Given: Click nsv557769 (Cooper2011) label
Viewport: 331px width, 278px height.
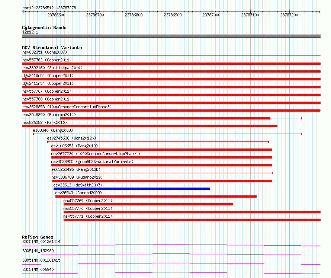Looking at the screenshot, I should pos(88,201).
